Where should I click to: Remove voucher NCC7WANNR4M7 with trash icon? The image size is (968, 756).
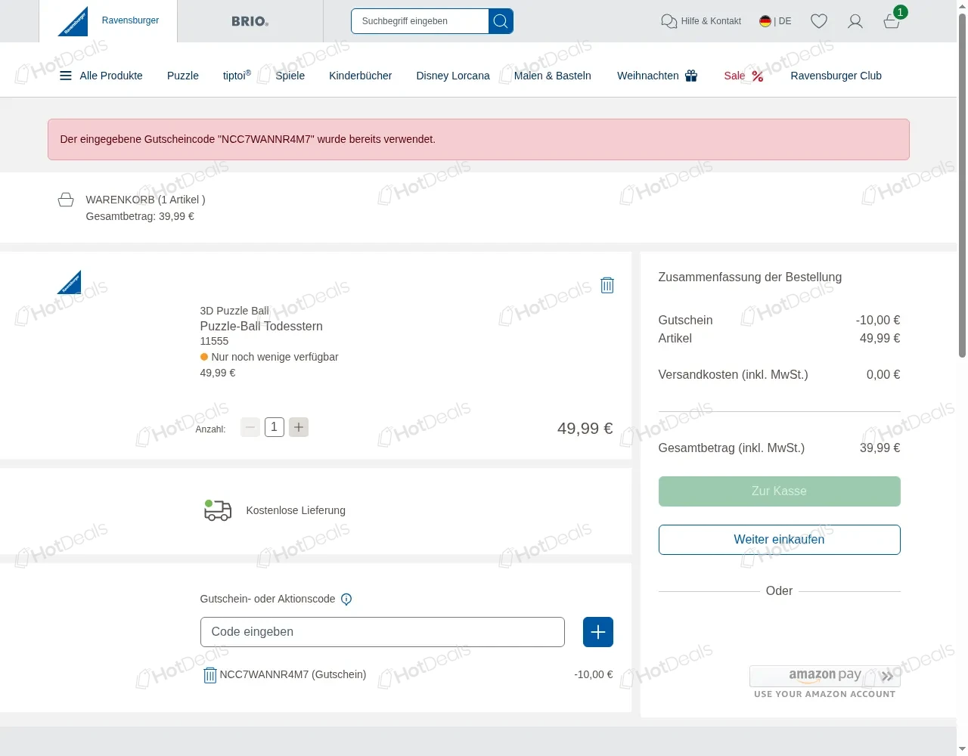click(210, 675)
